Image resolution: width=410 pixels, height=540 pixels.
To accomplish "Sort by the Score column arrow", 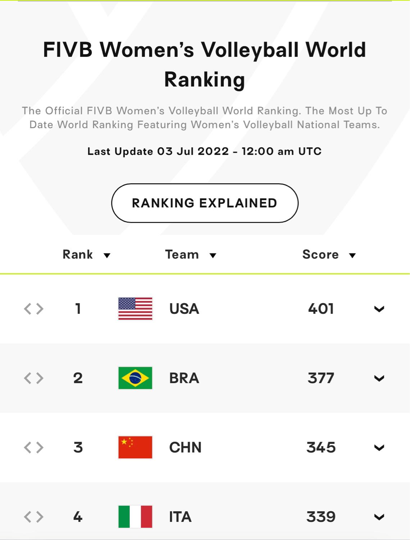I will pyautogui.click(x=352, y=256).
